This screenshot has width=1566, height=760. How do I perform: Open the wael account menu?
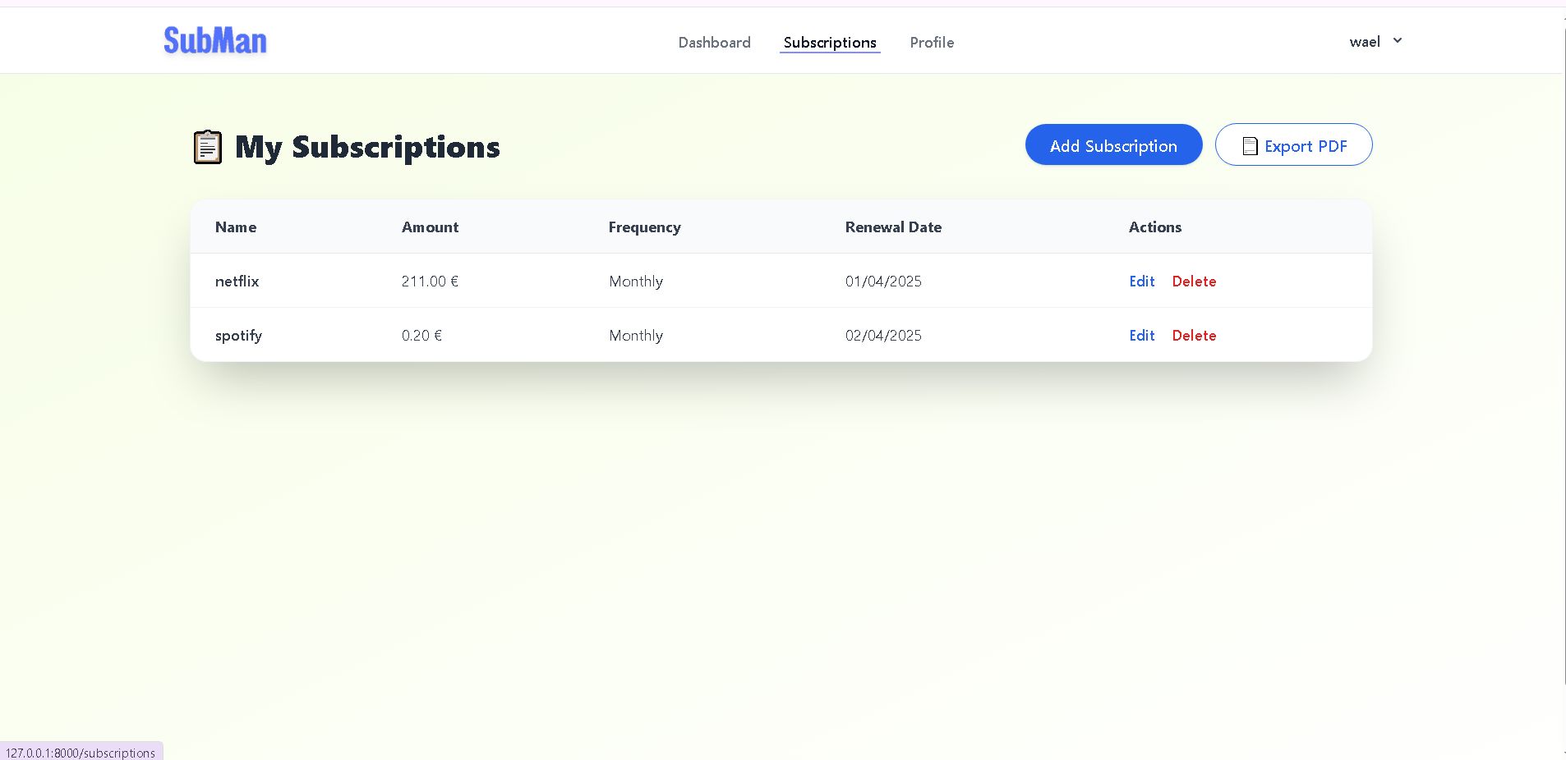coord(1365,42)
